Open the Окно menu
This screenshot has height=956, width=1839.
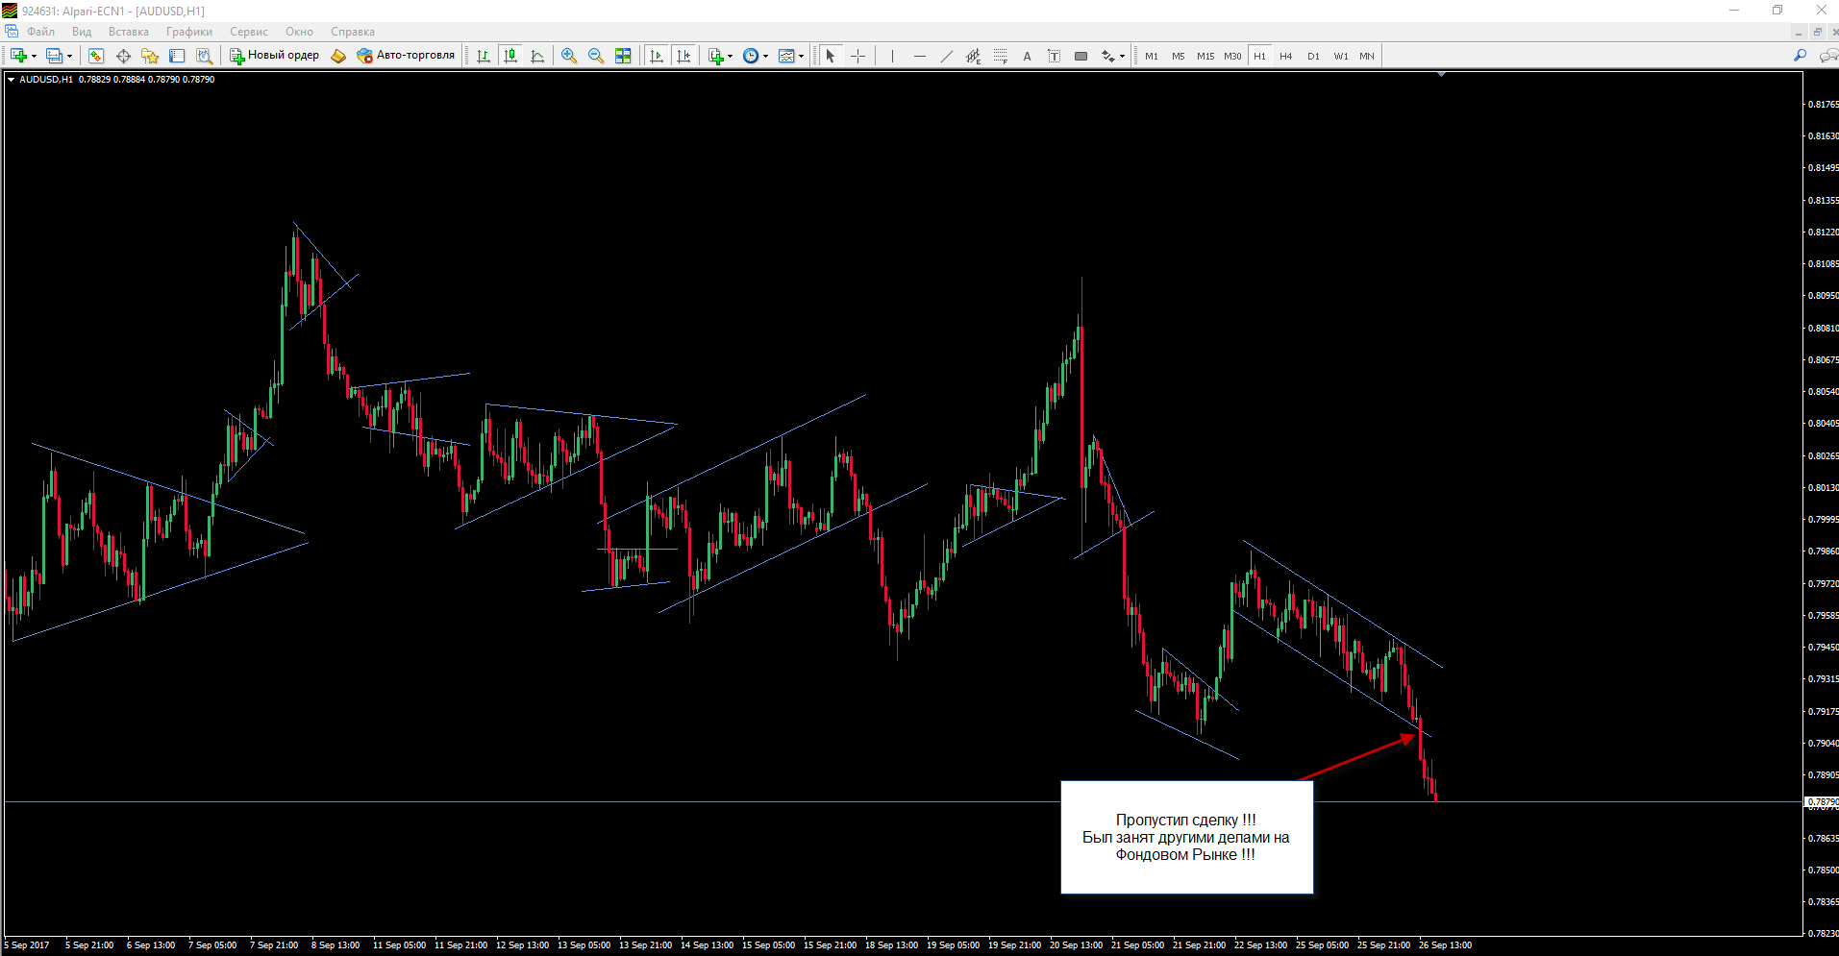[x=299, y=32]
